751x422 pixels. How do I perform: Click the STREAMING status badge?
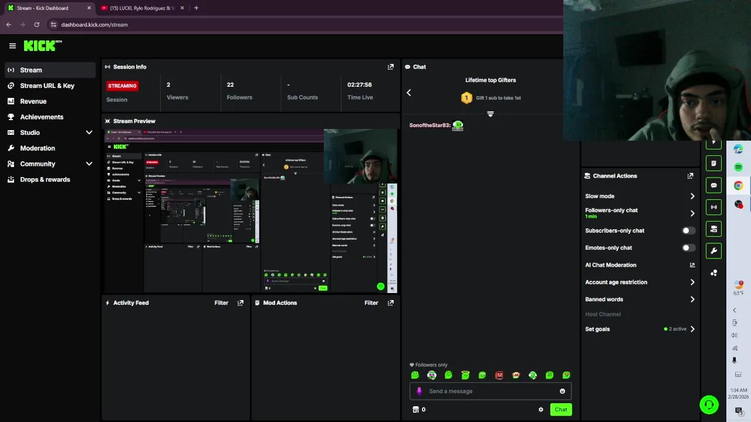(122, 86)
